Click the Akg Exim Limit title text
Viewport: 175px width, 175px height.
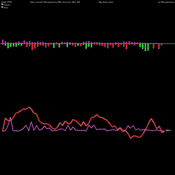pos(106,2)
